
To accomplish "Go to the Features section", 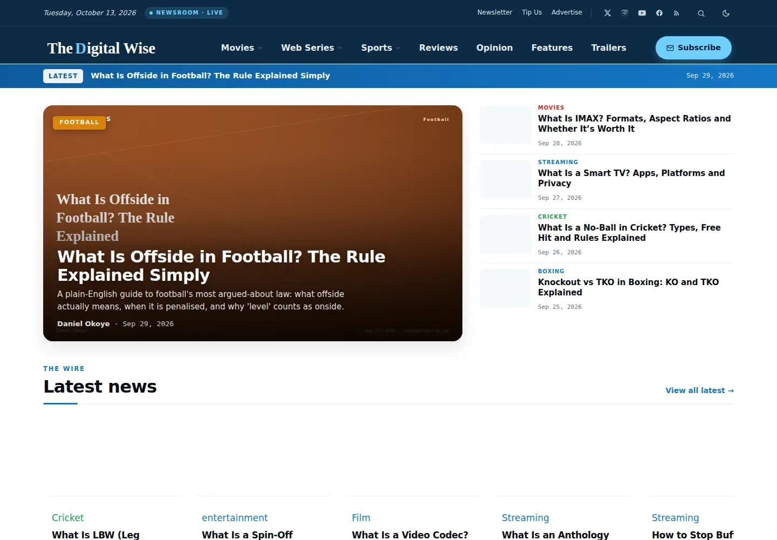I will coord(552,48).
